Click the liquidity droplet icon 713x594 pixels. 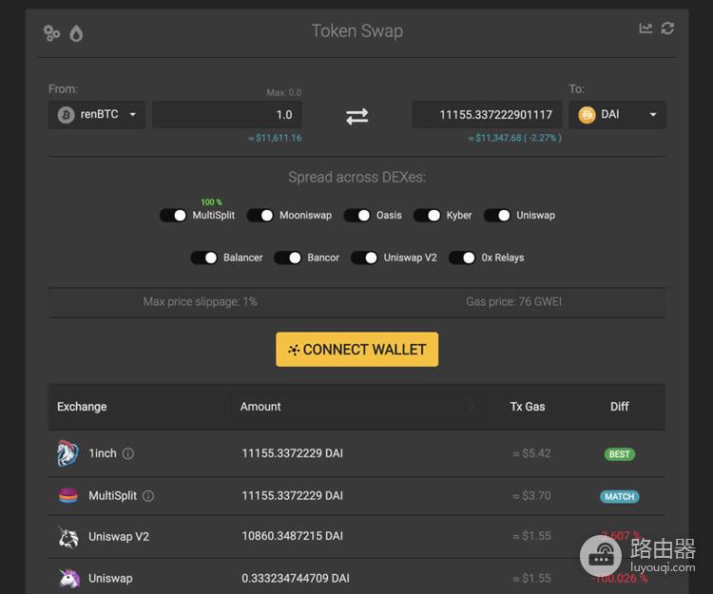(76, 33)
